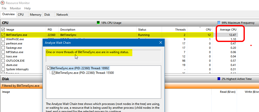Check the WmiPrvSE.exe process checkbox
This screenshot has width=259, height=112.
point(3,39)
